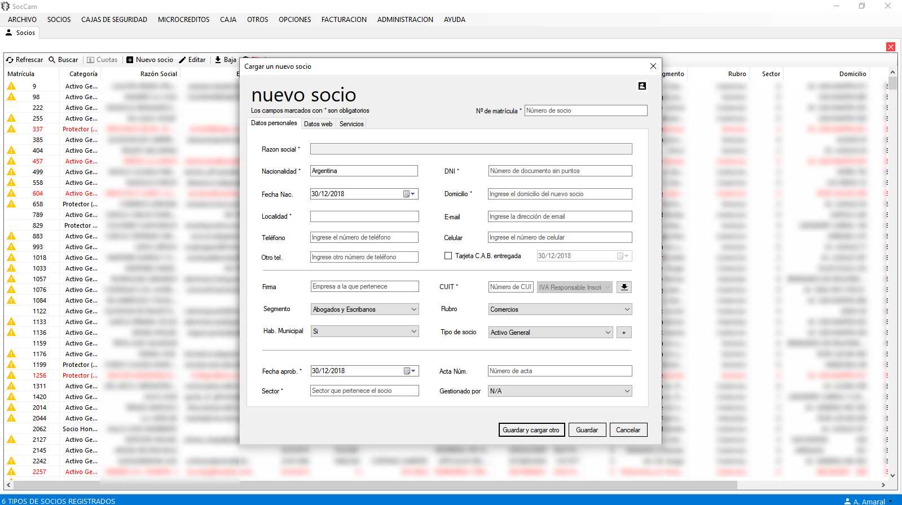Click the Cuotas toolbar item
The height and width of the screenshot is (505, 902).
[102, 60]
